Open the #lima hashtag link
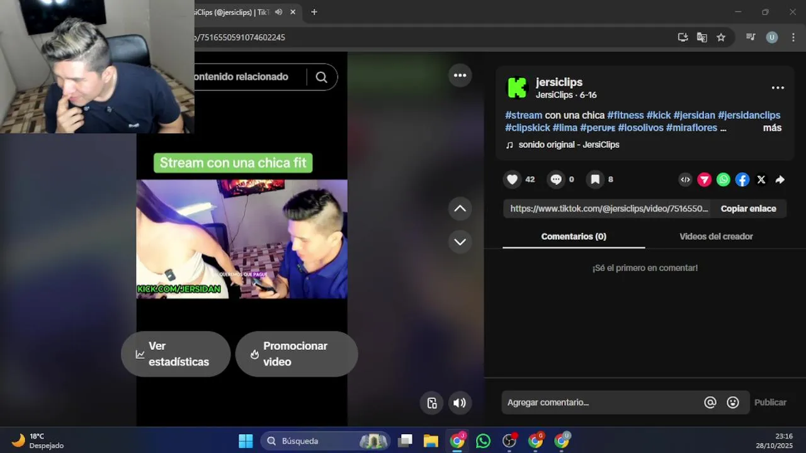 click(x=565, y=128)
